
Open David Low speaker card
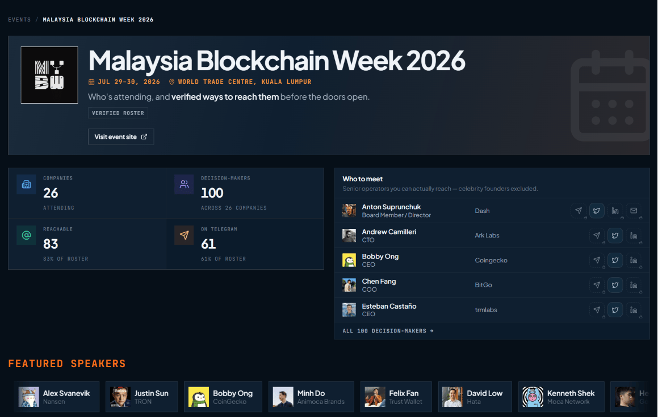tap(475, 397)
